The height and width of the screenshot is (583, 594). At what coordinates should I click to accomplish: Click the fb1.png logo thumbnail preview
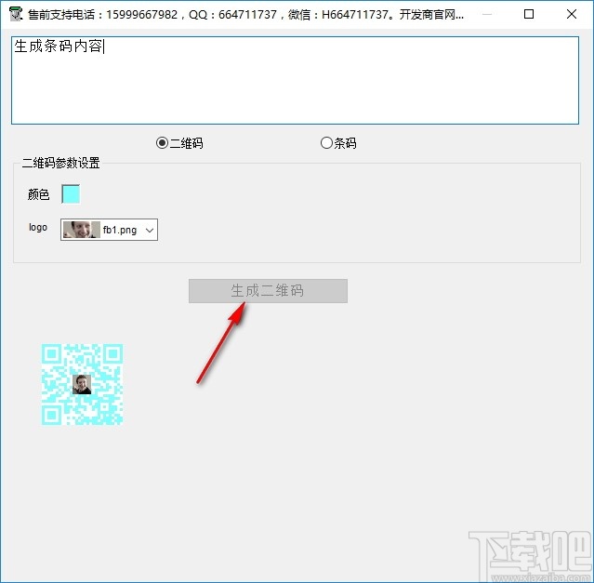(82, 230)
